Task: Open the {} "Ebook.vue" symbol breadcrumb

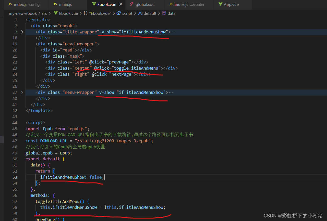Action: 97,13
